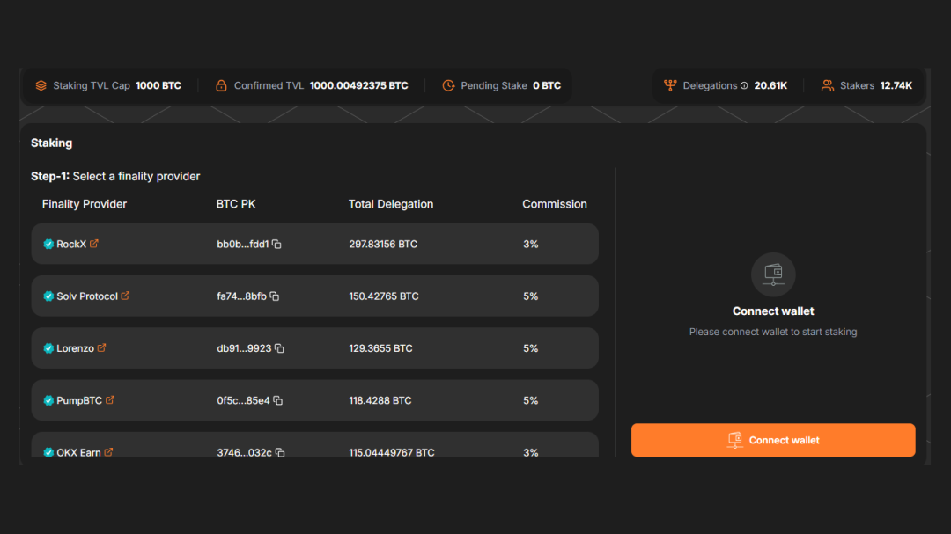Select the Solv Protocol provider row

[314, 296]
